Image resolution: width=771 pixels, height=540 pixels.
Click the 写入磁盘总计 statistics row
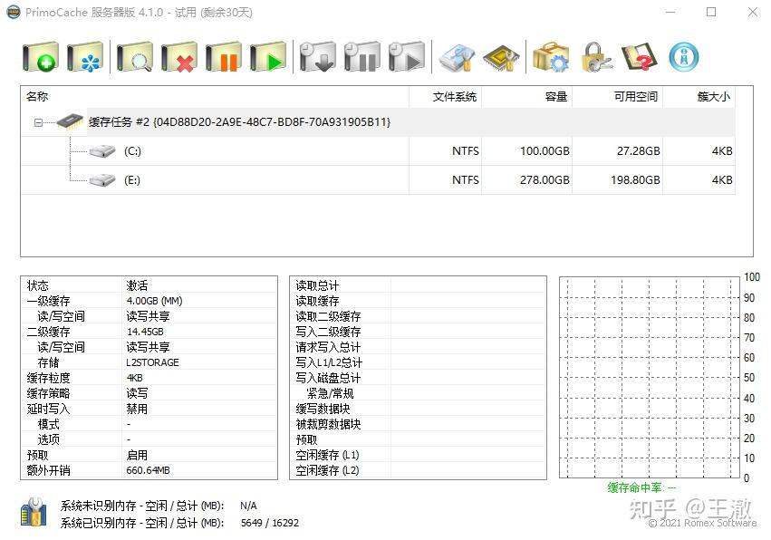(418, 378)
